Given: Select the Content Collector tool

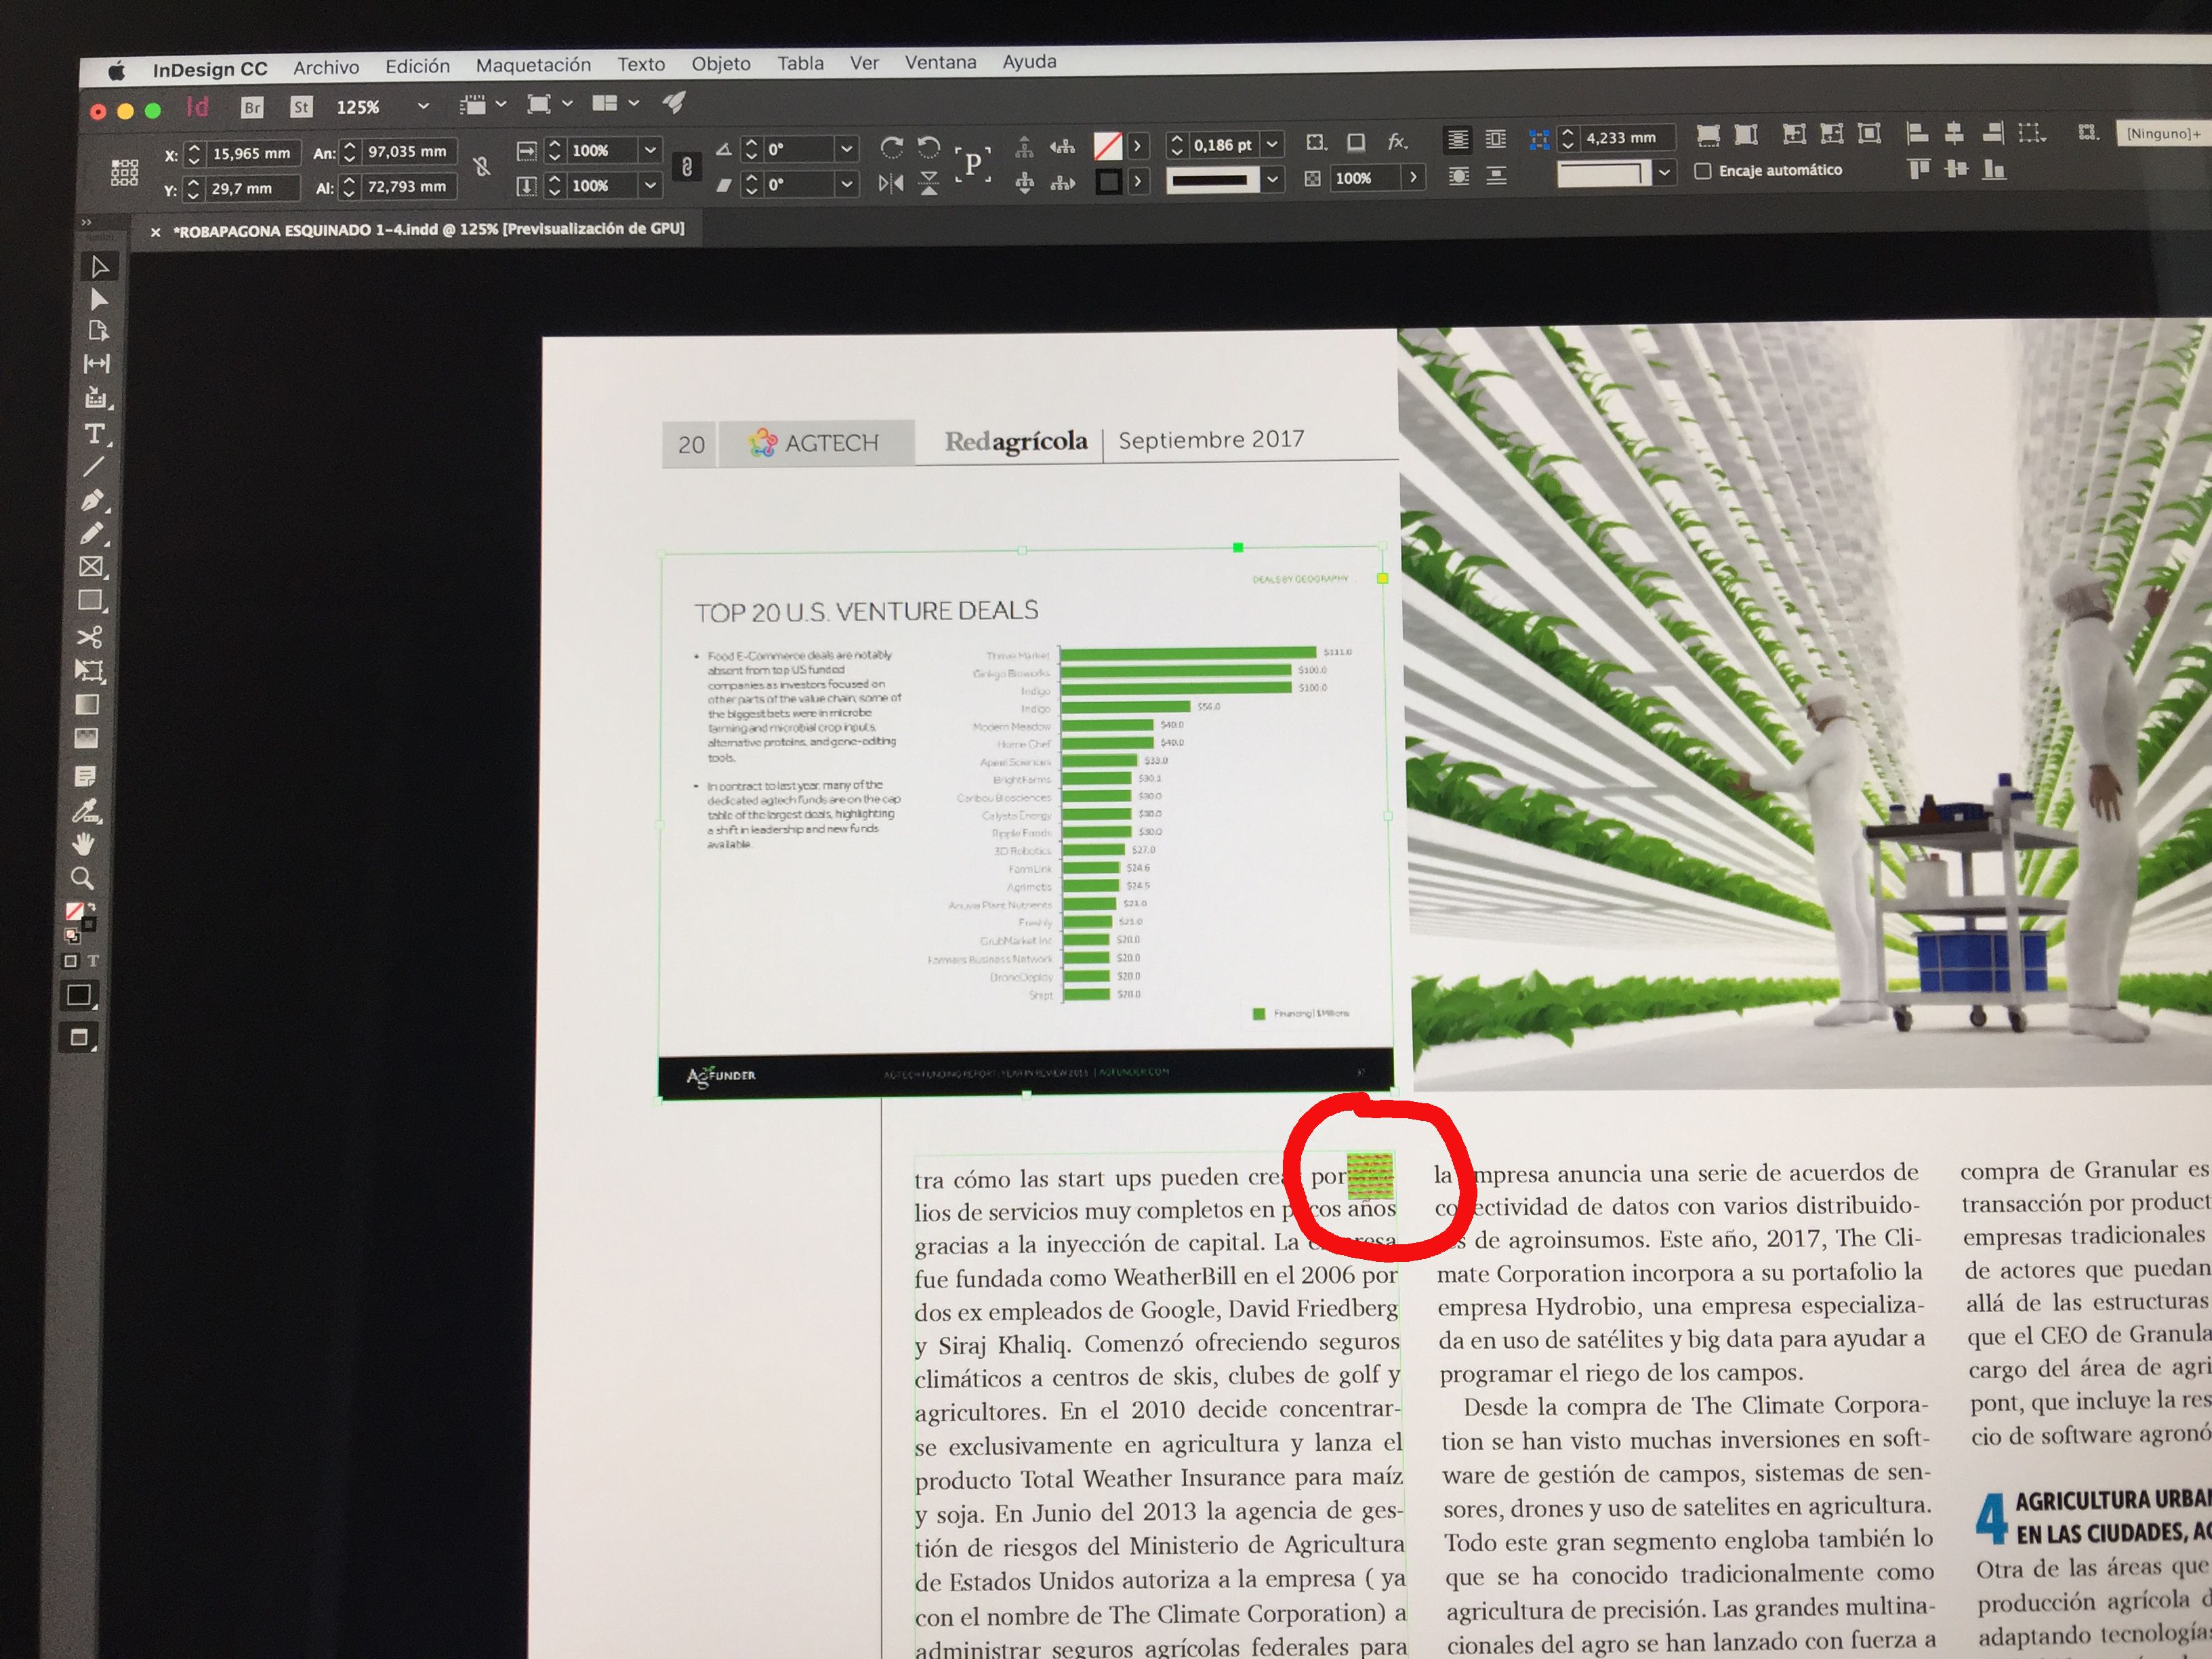Looking at the screenshot, I should (96, 397).
